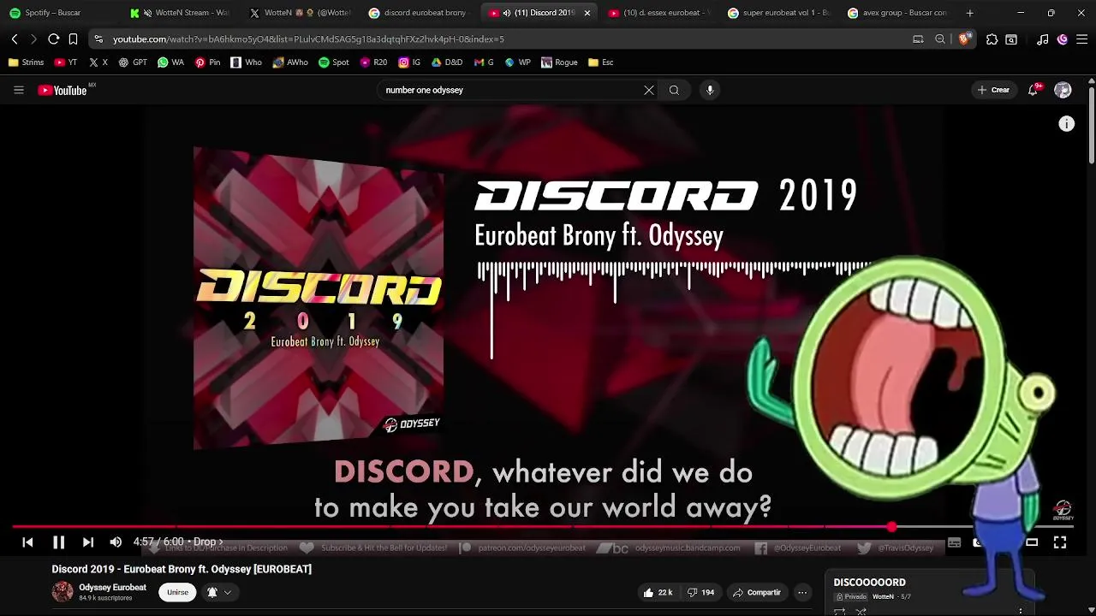Close the Discord 2019 tab
The image size is (1096, 616).
pyautogui.click(x=587, y=13)
